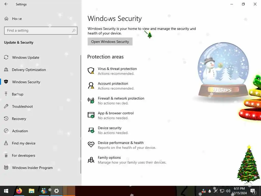Image resolution: width=261 pixels, height=196 pixels.
Task: Open the taskbar clock showing 6:51 PM
Action: (x=239, y=191)
